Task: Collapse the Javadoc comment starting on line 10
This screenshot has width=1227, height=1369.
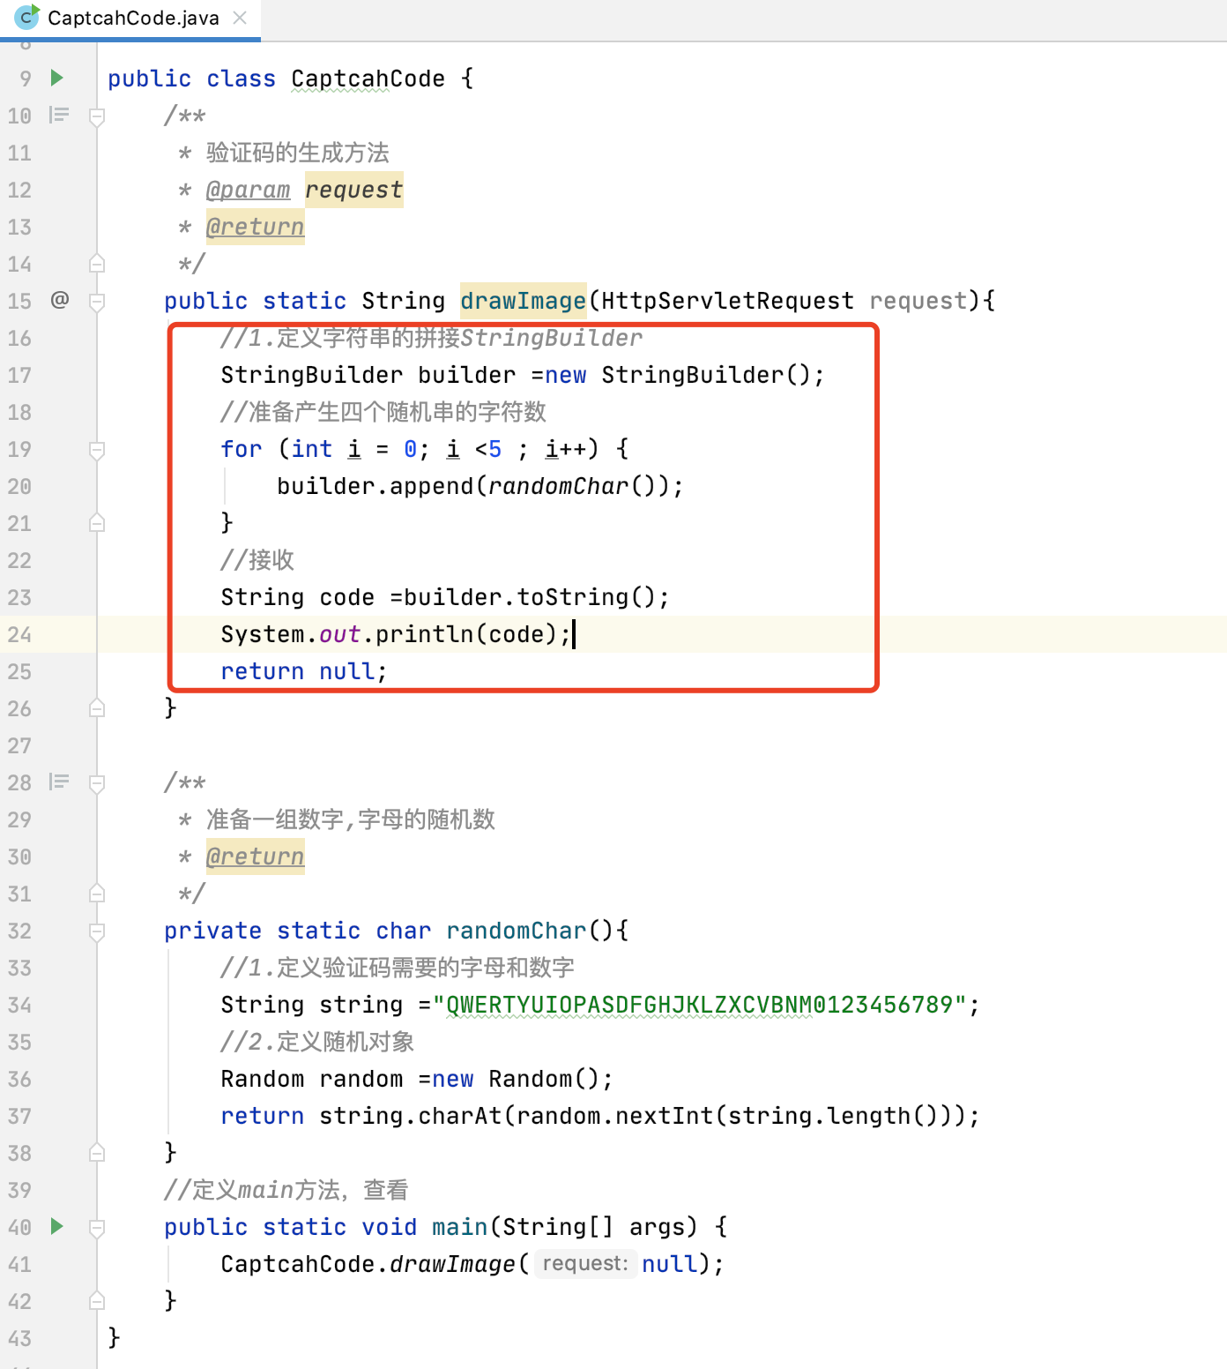Action: click(97, 116)
